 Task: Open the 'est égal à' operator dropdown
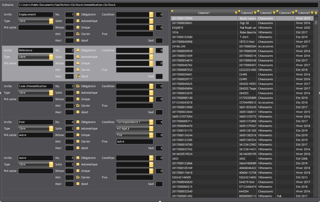(151, 129)
